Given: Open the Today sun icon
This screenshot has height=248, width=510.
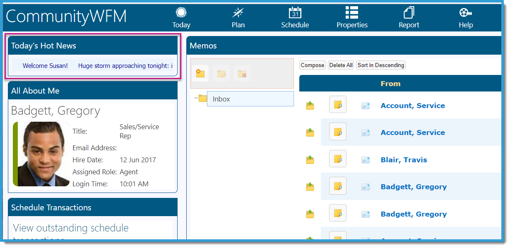Looking at the screenshot, I should click(181, 13).
